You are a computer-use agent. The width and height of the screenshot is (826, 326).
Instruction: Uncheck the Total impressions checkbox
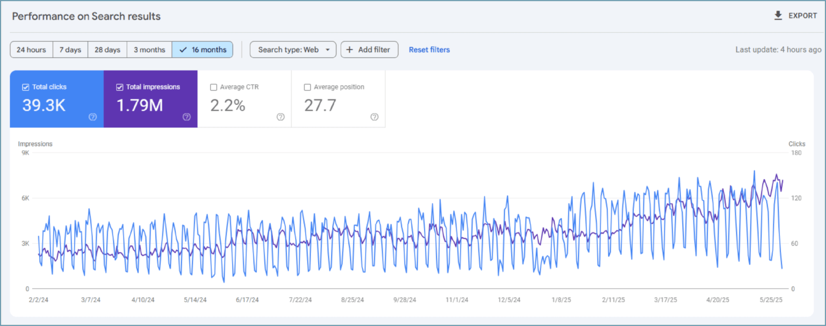[x=120, y=87]
